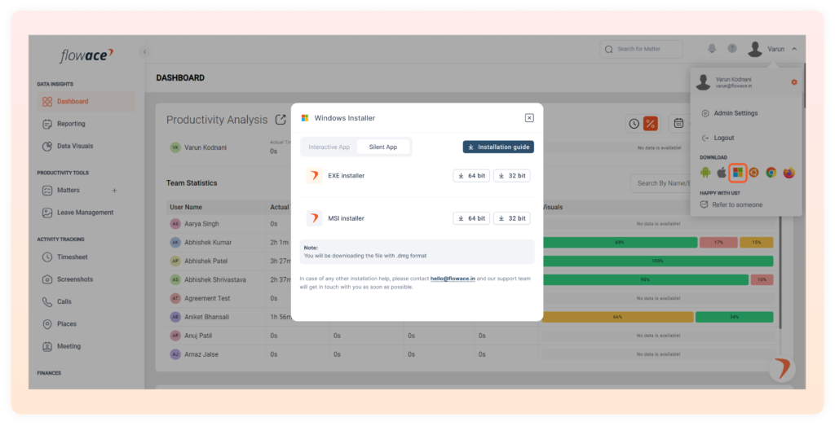Select Anuj Patil in the team table

pos(198,336)
